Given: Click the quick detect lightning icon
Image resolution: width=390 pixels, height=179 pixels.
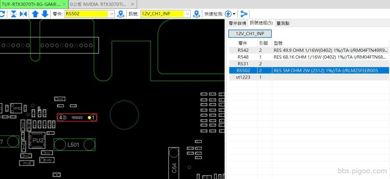Looking at the screenshot, I should pyautogui.click(x=228, y=14).
